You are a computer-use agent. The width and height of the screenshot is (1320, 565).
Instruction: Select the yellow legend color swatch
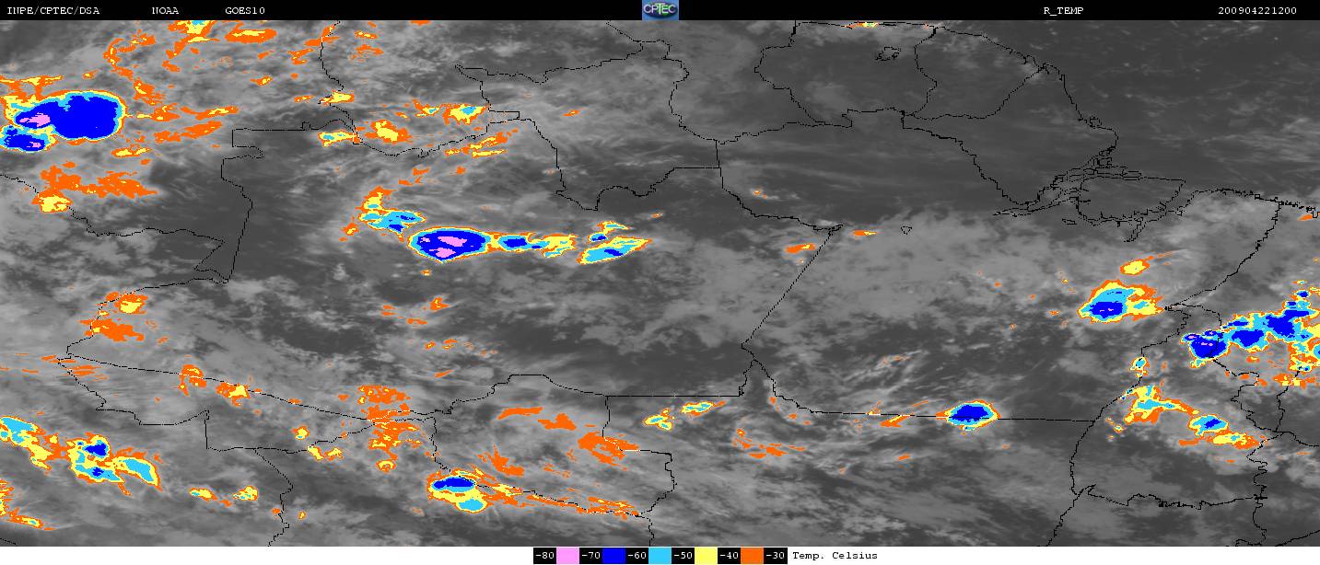coord(706,556)
